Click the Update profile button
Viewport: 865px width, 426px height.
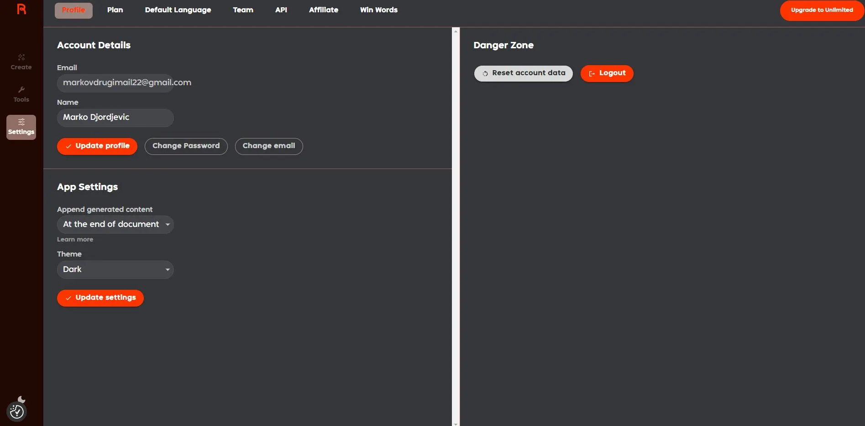pyautogui.click(x=97, y=146)
